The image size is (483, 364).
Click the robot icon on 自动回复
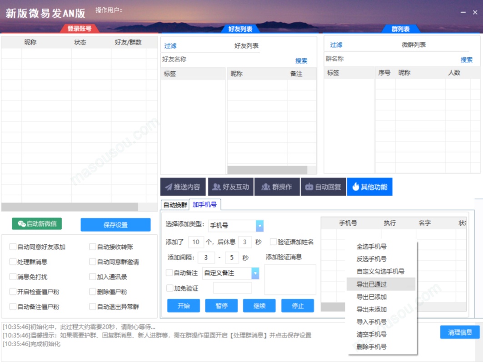[309, 187]
